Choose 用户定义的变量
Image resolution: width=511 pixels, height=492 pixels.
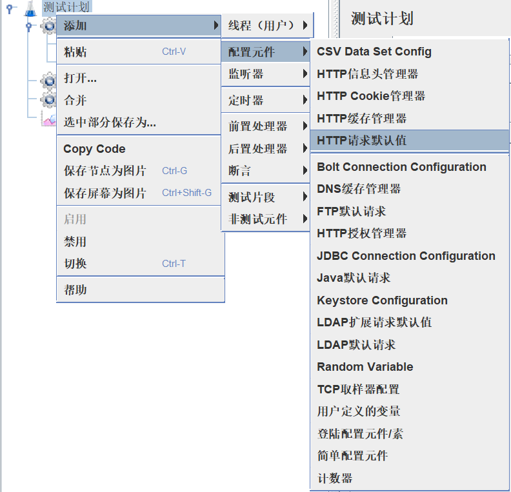410,411
